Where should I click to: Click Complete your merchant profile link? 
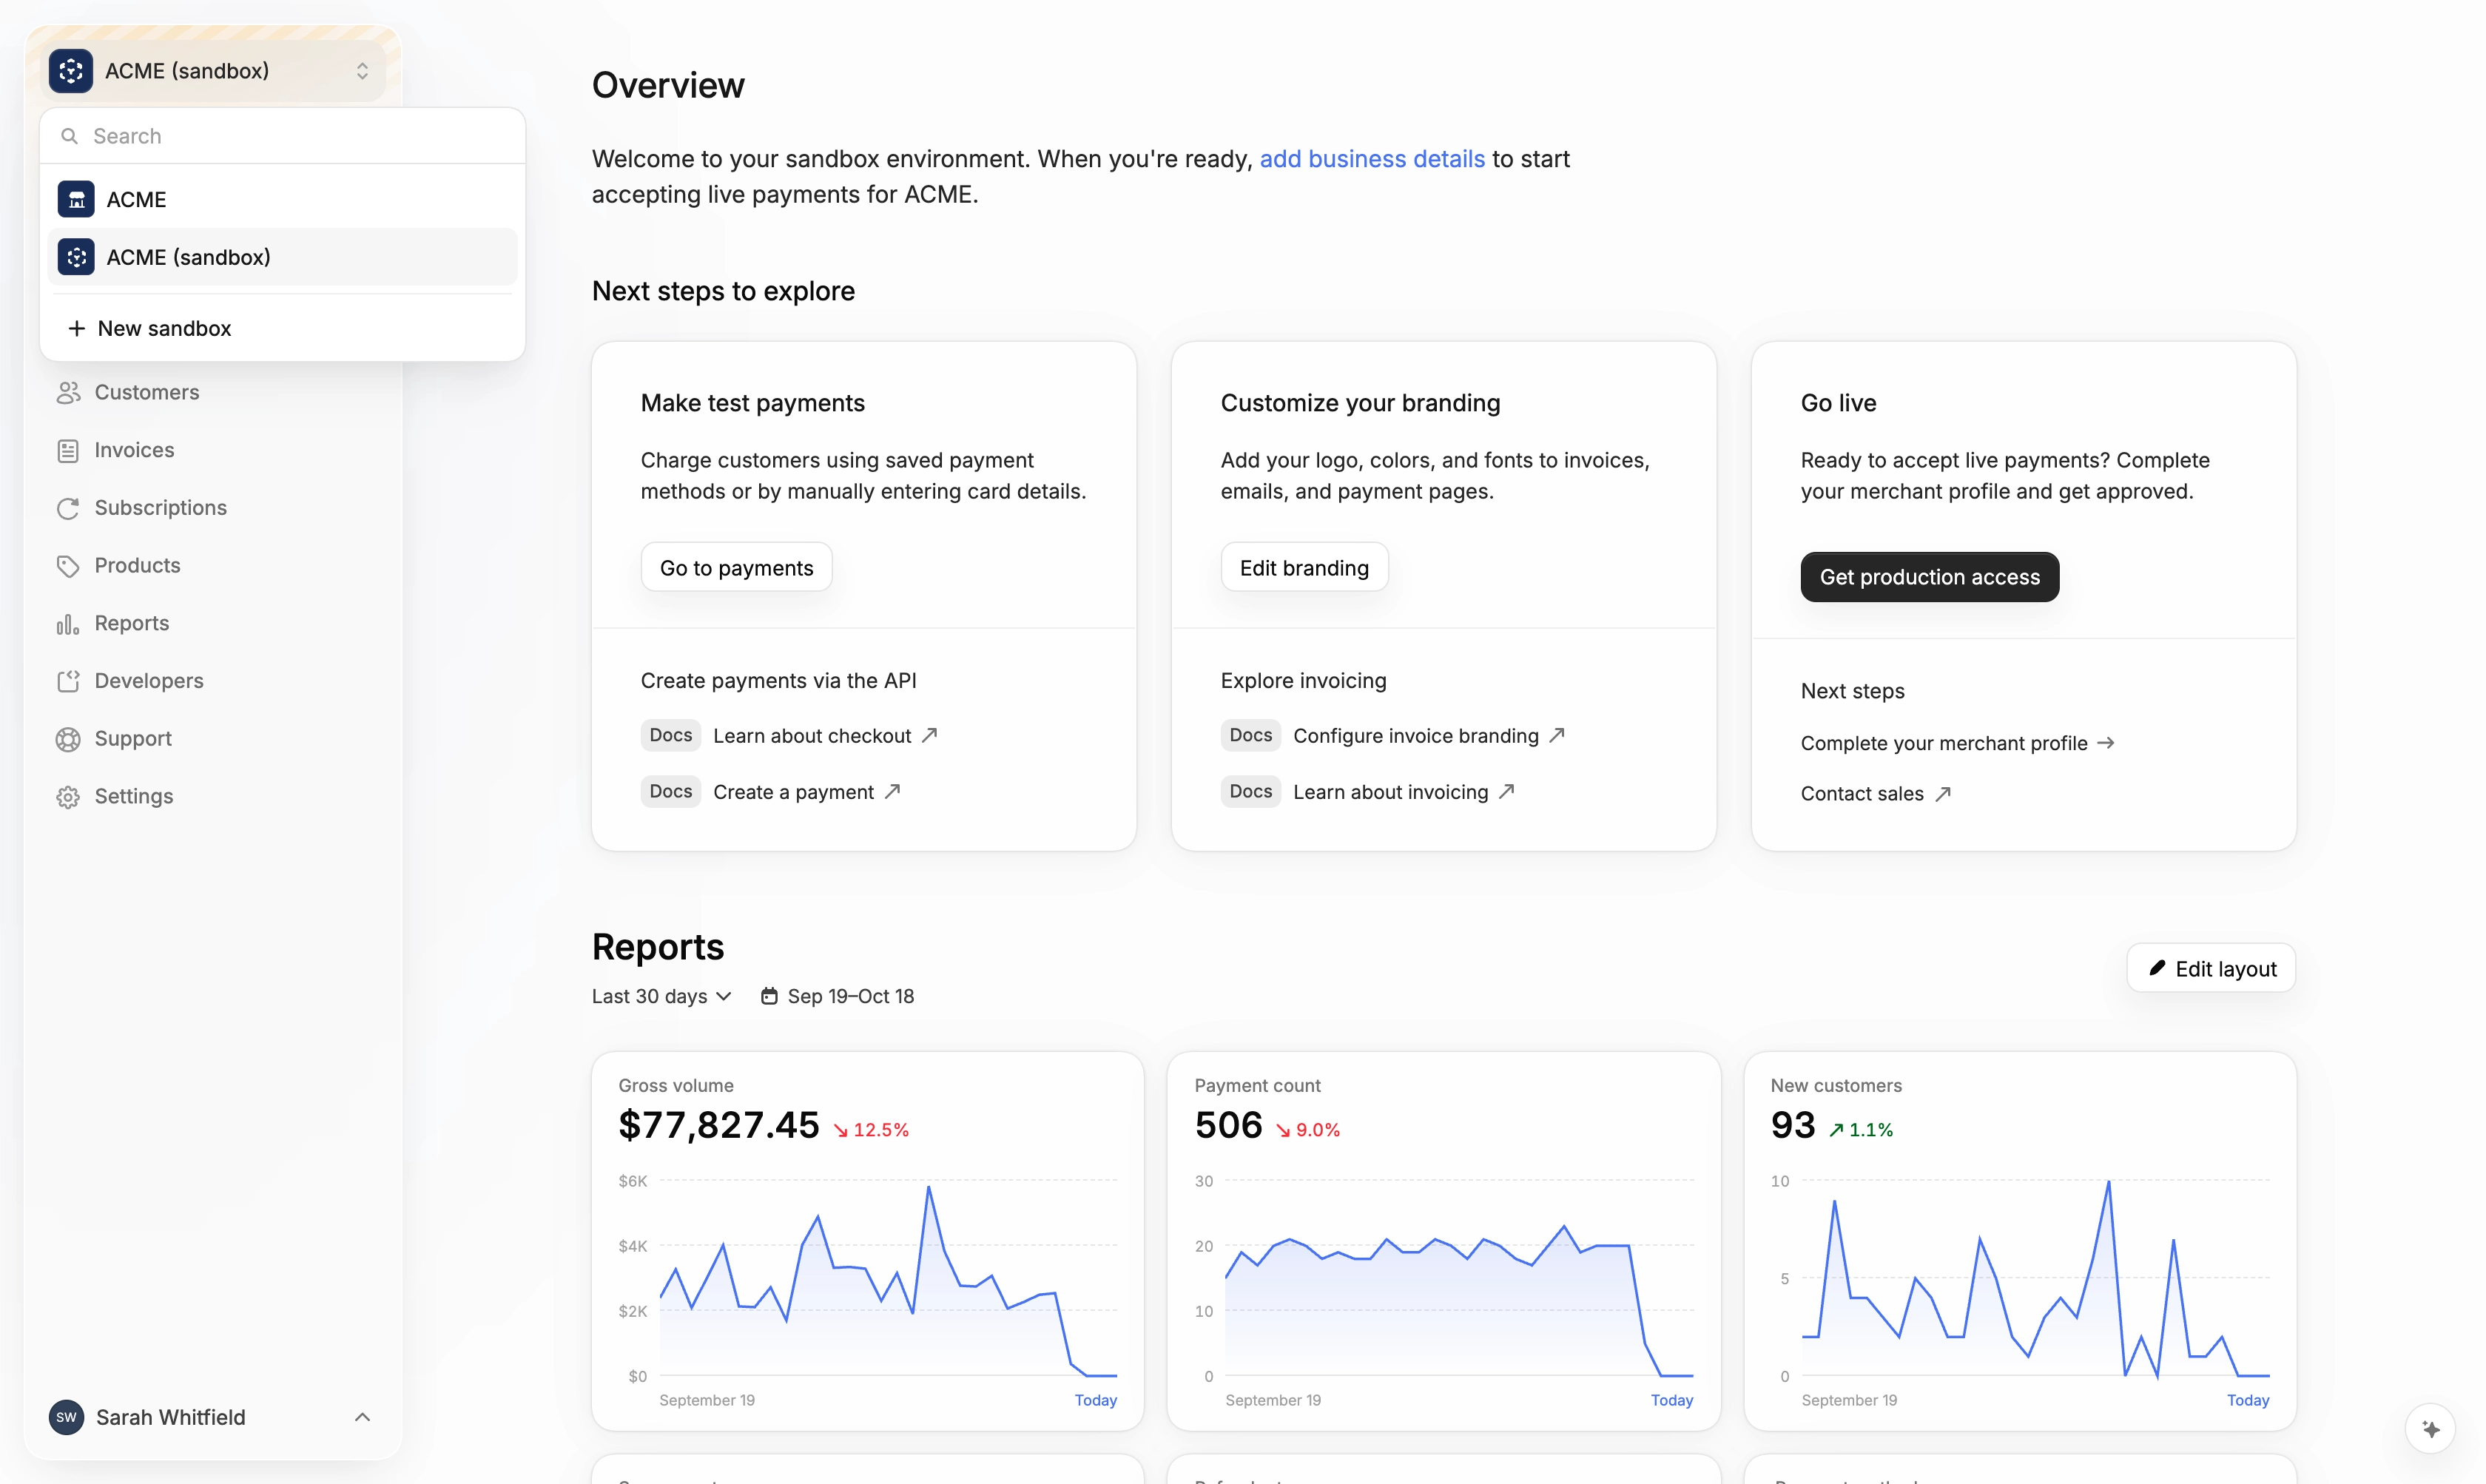click(x=1957, y=743)
